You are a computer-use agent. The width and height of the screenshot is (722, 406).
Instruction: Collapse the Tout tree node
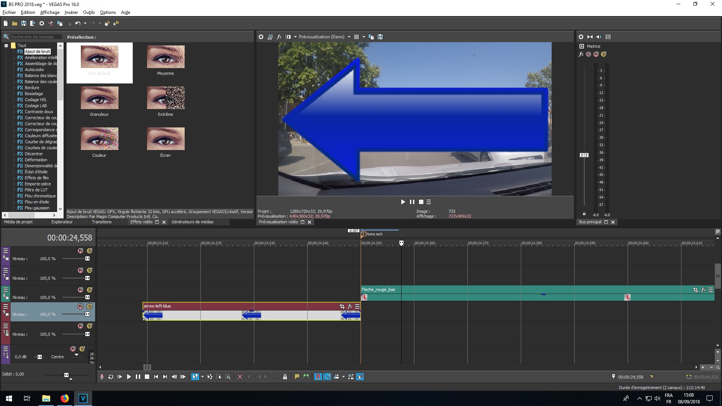6,45
